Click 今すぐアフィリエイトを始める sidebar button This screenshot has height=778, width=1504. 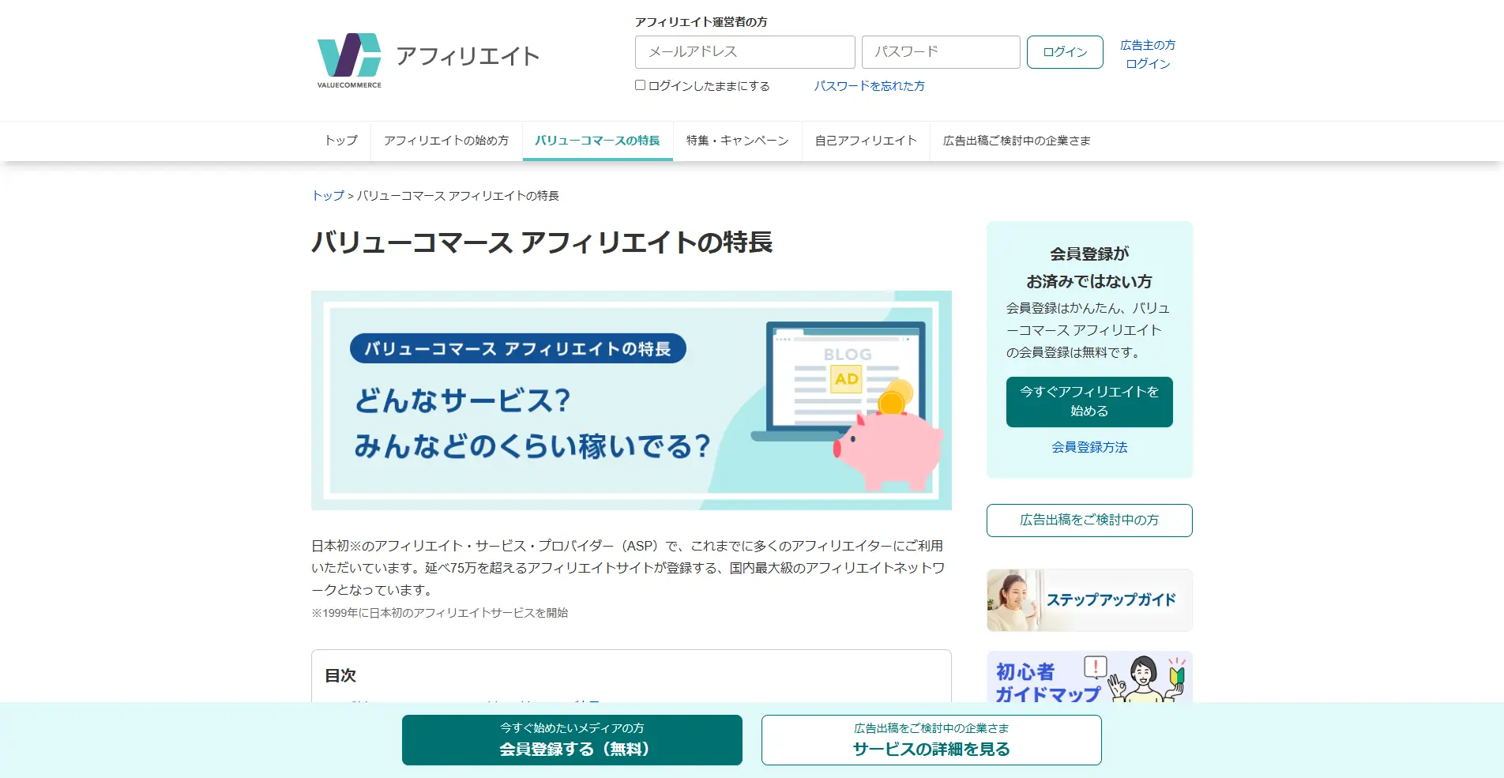pyautogui.click(x=1089, y=401)
